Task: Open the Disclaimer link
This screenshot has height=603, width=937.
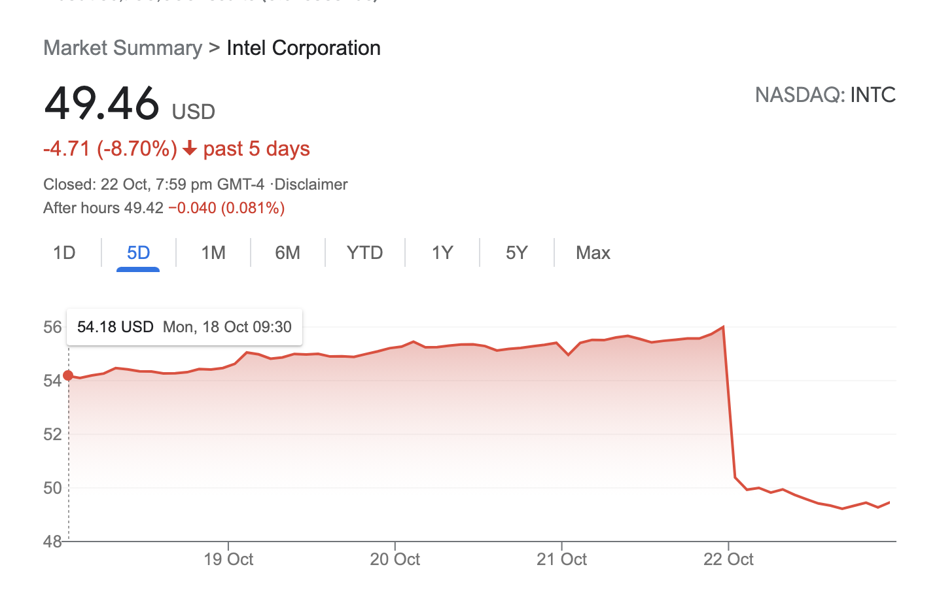Action: [311, 184]
